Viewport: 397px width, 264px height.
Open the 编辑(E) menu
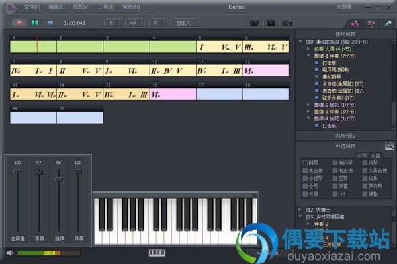point(56,7)
